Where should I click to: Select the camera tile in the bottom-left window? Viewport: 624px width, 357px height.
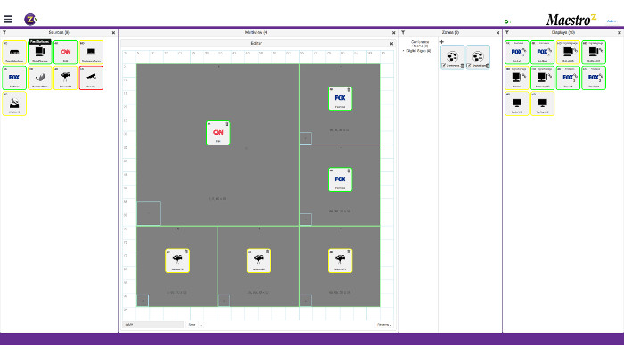[x=177, y=261]
